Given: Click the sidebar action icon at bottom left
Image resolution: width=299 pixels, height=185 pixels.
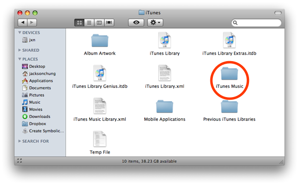Looking at the screenshot, I should coord(20,161).
